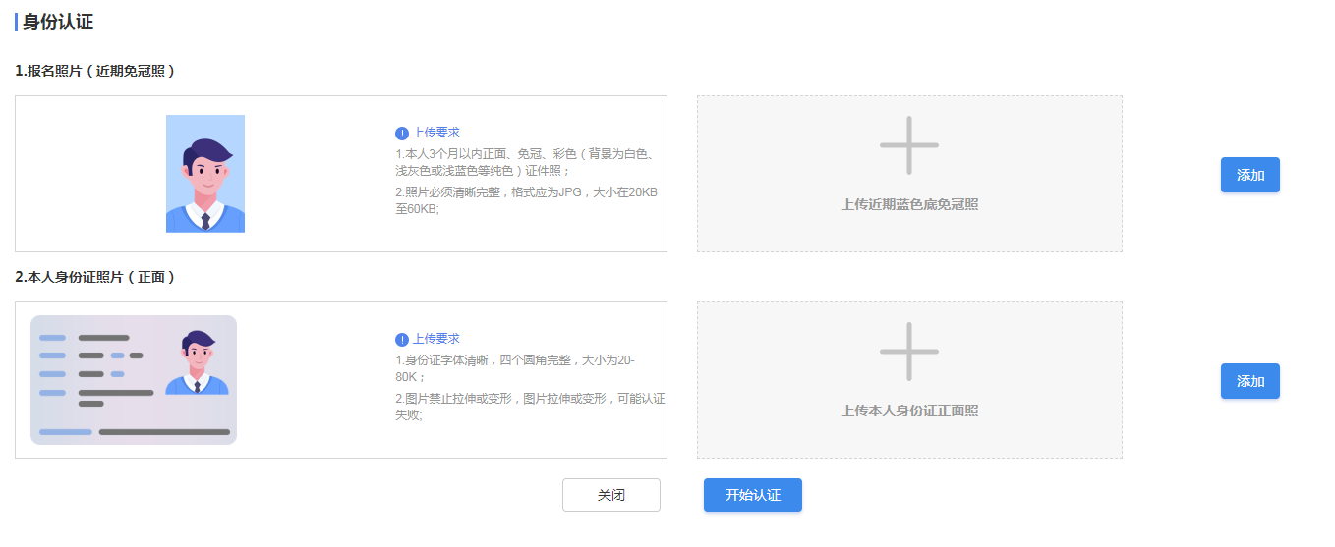Viewport: 1335px width, 547px height.
Task: Click the 上传要求 title in the ID card section
Action: pyautogui.click(x=435, y=339)
